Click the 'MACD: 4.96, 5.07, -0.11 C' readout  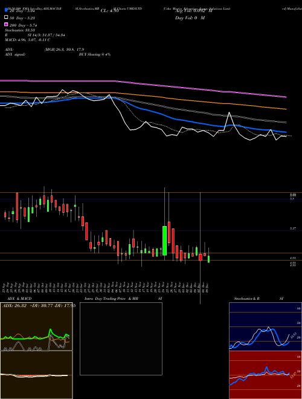[x=27, y=40]
